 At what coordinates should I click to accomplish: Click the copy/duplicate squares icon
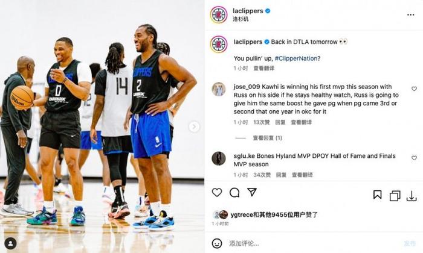(395, 196)
